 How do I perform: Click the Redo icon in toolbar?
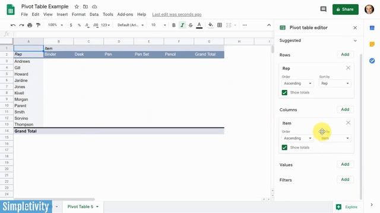[x=21, y=25]
